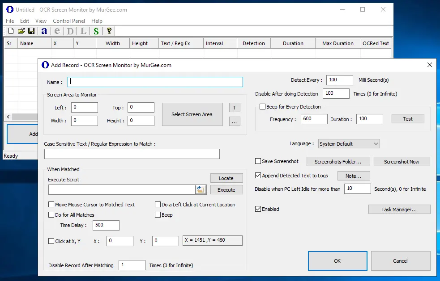Click the Add record 'a' toolbar icon
The image size is (440, 281).
[x=44, y=31]
